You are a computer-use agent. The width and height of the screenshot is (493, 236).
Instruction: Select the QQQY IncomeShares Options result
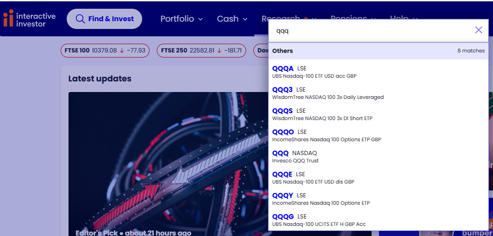coord(378,199)
